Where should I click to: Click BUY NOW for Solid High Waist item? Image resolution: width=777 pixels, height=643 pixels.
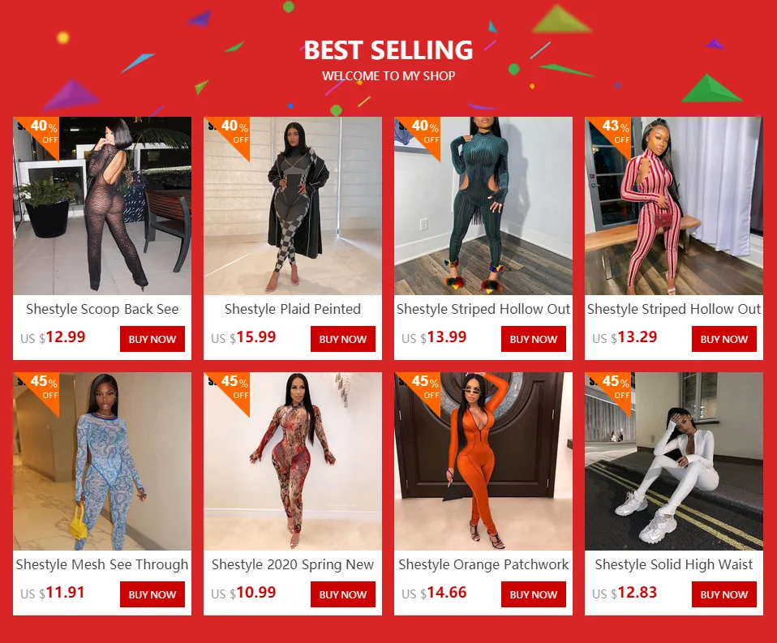(724, 594)
